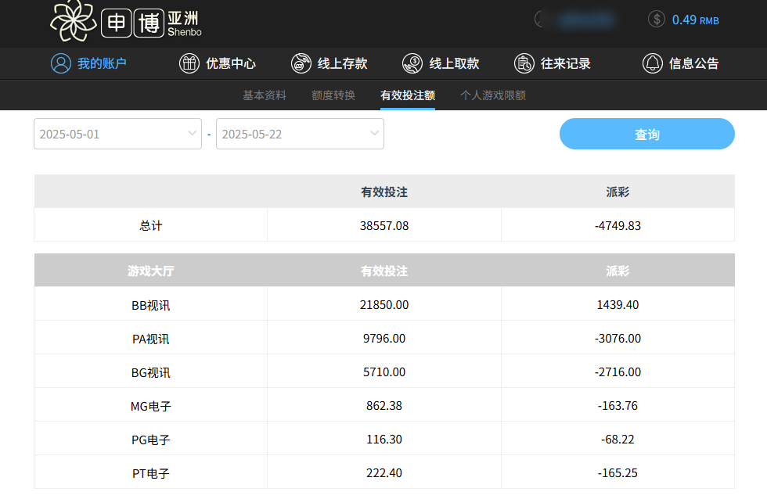The width and height of the screenshot is (767, 499).
Task: Expand the end date chevron arrow
Action: click(373, 134)
